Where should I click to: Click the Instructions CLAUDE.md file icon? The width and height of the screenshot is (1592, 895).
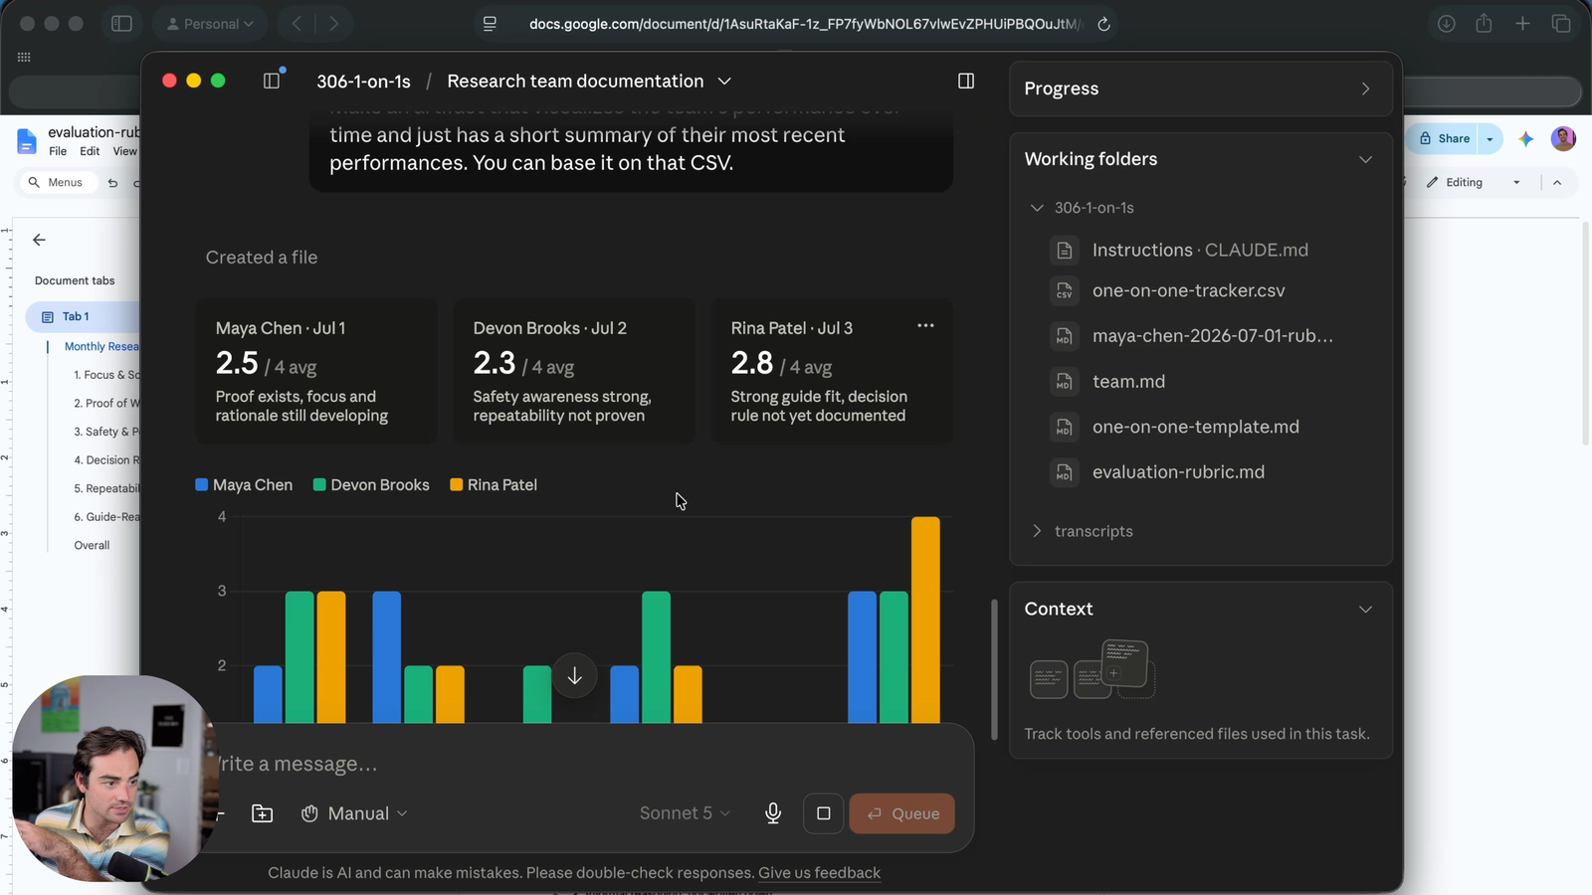point(1065,251)
